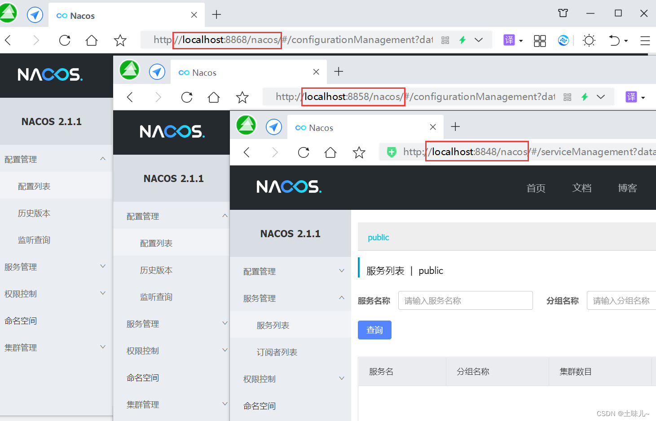Open translate icon in 8858 window
656x421 pixels.
[631, 97]
